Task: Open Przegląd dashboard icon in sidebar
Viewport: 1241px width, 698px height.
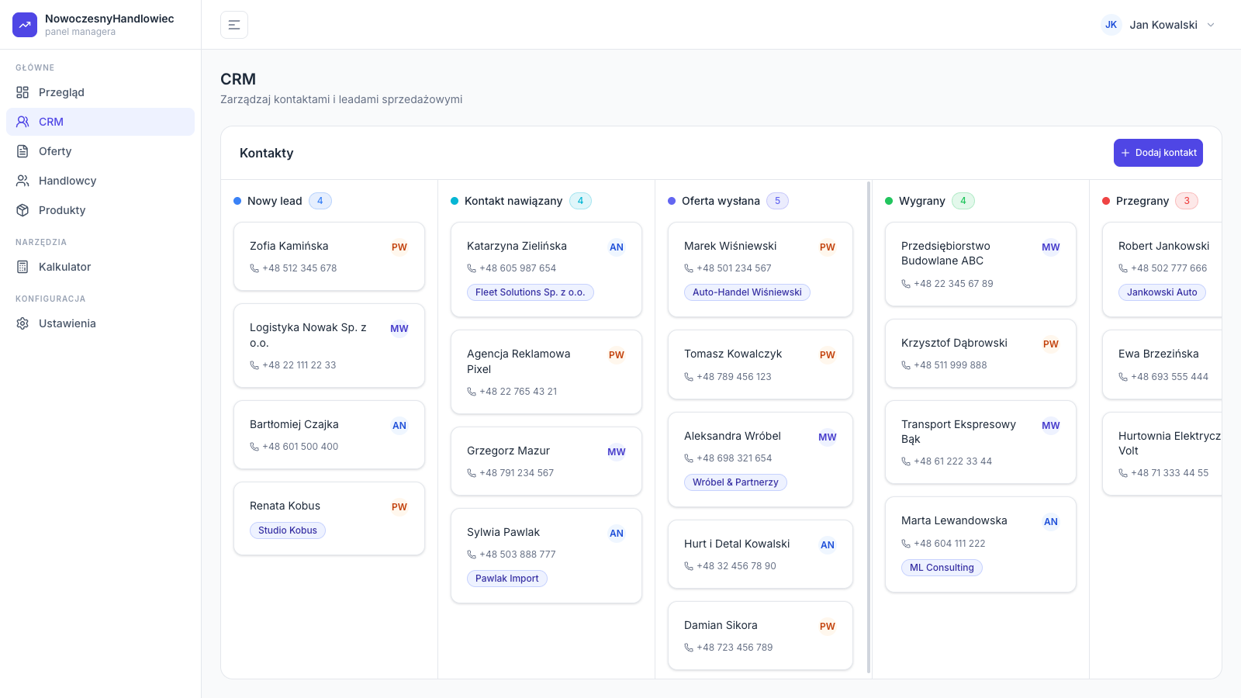Action: (22, 92)
